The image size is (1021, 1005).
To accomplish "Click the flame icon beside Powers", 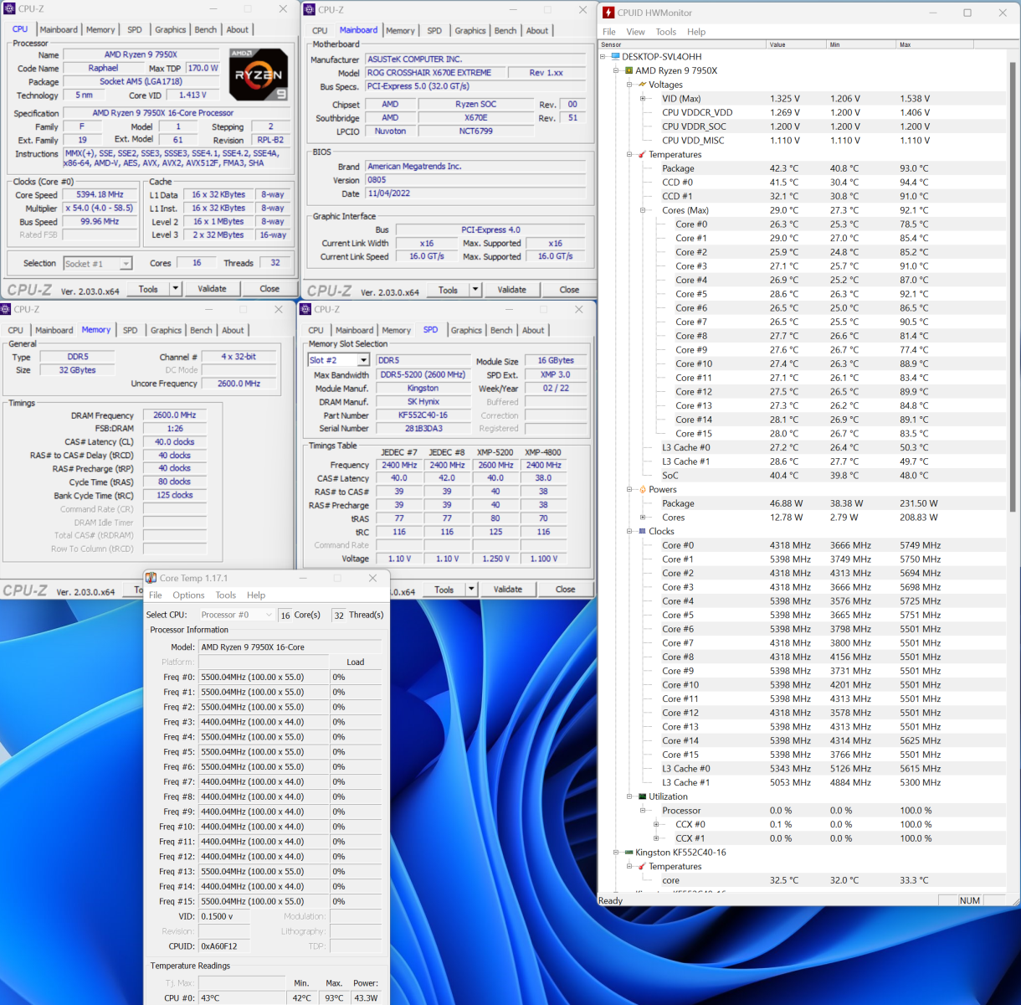I will (642, 490).
